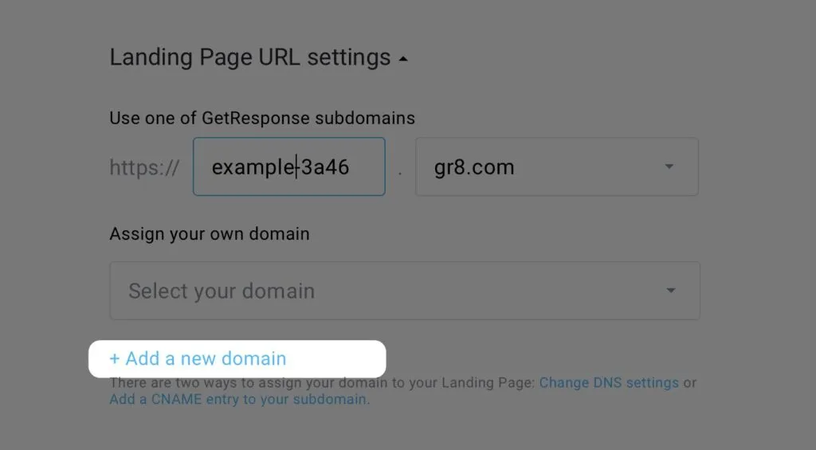Click + Add a new domain link
Viewport: 816px width, 450px height.
[198, 358]
